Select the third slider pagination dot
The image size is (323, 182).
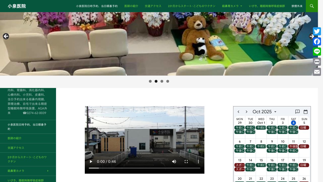(162, 81)
